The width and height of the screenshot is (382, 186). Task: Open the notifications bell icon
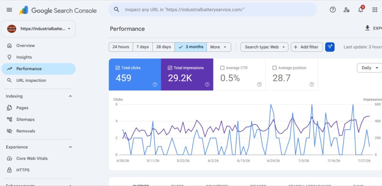[361, 10]
